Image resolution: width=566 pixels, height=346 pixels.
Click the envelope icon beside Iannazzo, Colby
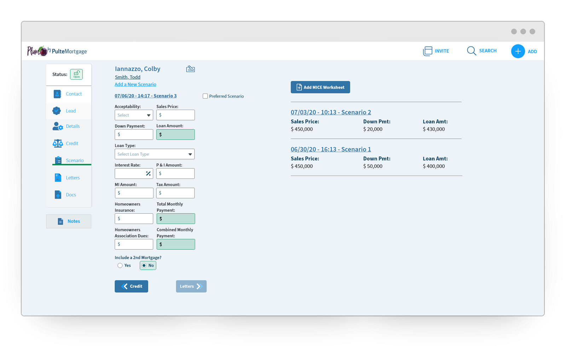tap(190, 69)
